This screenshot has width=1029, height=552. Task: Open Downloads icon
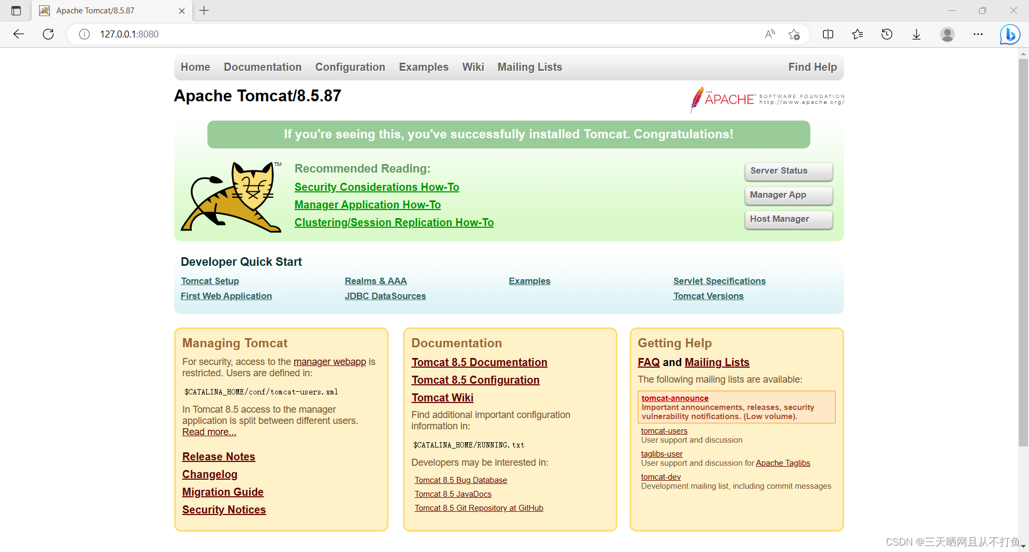point(916,34)
